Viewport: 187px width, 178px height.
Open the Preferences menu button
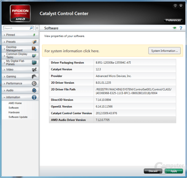(173, 20)
